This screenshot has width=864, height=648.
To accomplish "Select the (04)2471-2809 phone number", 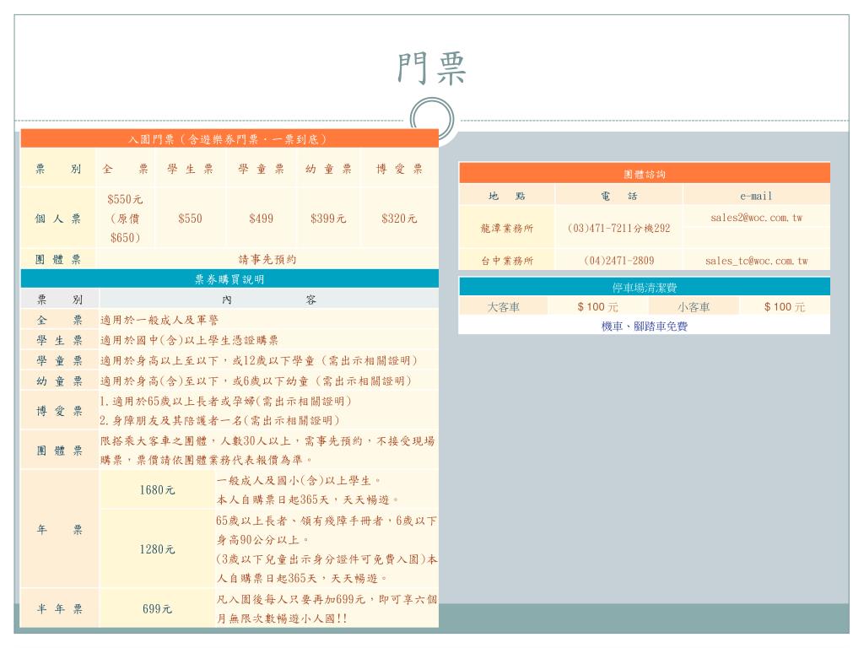I will pos(618,261).
